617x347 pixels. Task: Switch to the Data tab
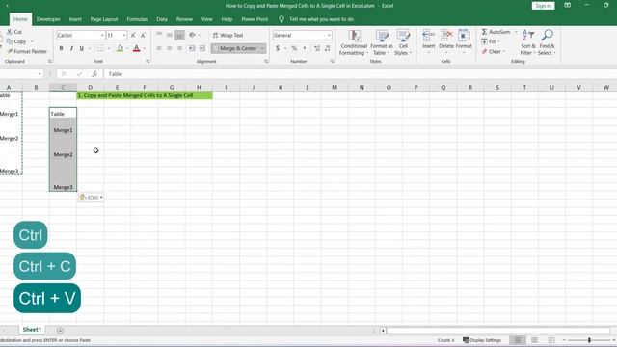click(x=162, y=19)
